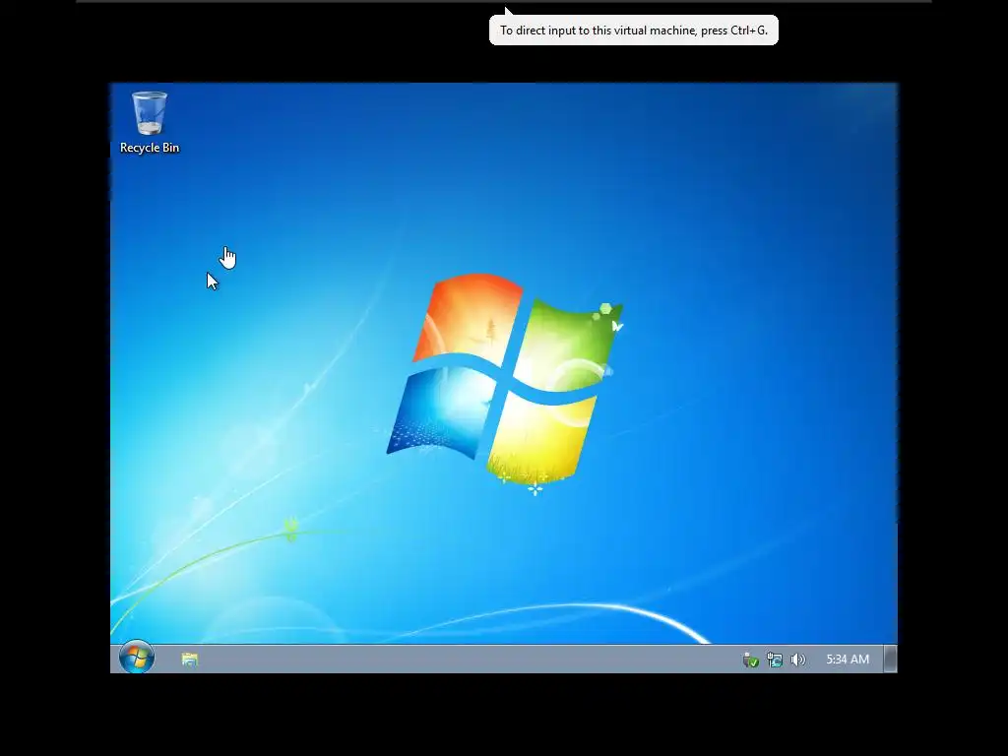Open the Windows Start menu orb
The image size is (1008, 756).
136,658
